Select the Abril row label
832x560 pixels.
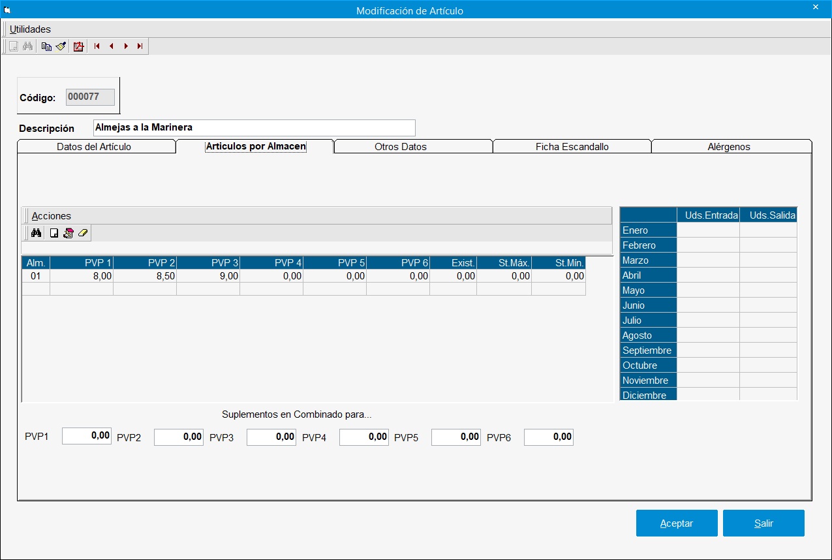tap(649, 275)
